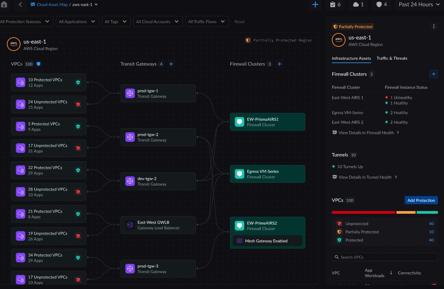Click the back arrow in breadcrumb bar
This screenshot has height=289, width=444.
(x=20, y=5)
